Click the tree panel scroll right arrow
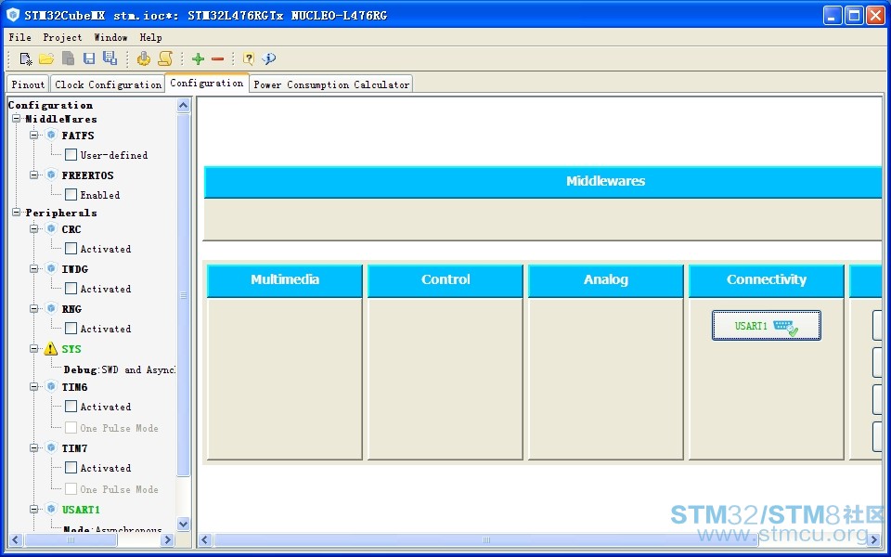 (x=167, y=539)
